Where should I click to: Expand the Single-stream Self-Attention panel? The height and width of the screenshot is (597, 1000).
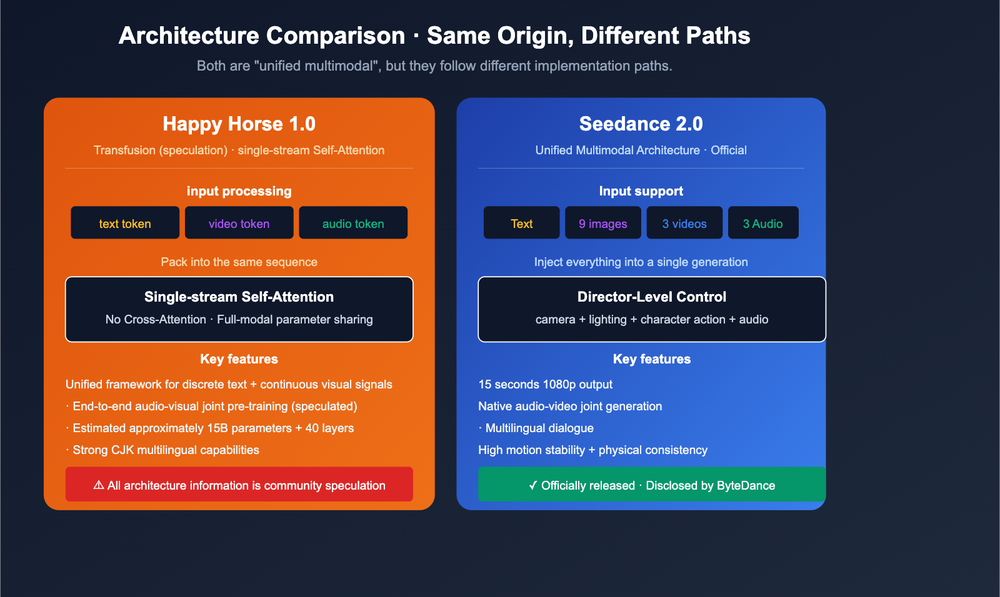point(239,309)
